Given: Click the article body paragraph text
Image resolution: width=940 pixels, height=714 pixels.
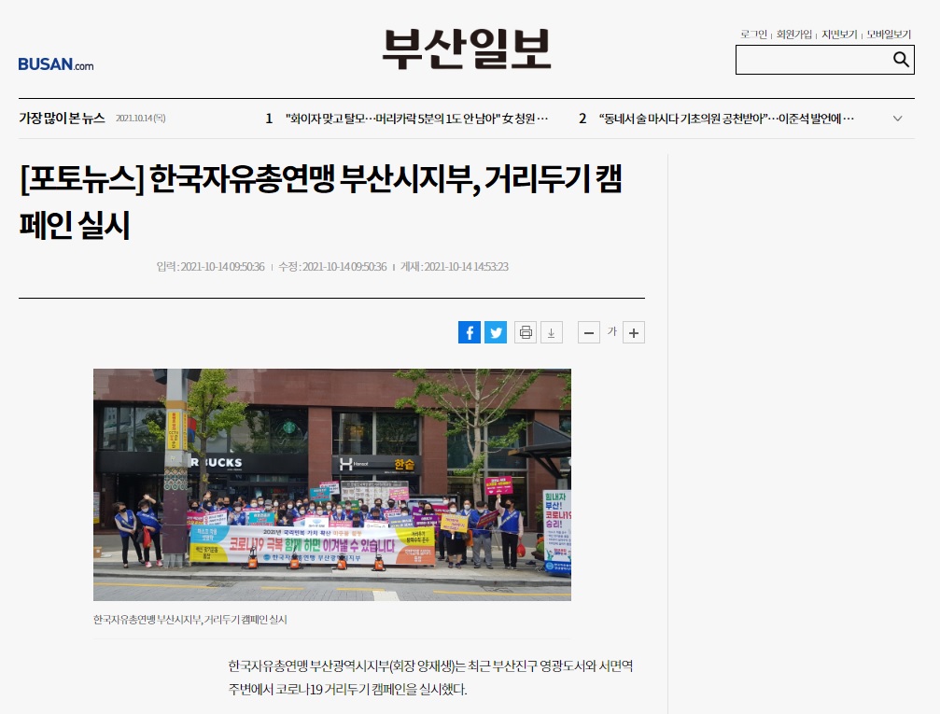Looking at the screenshot, I should point(430,678).
